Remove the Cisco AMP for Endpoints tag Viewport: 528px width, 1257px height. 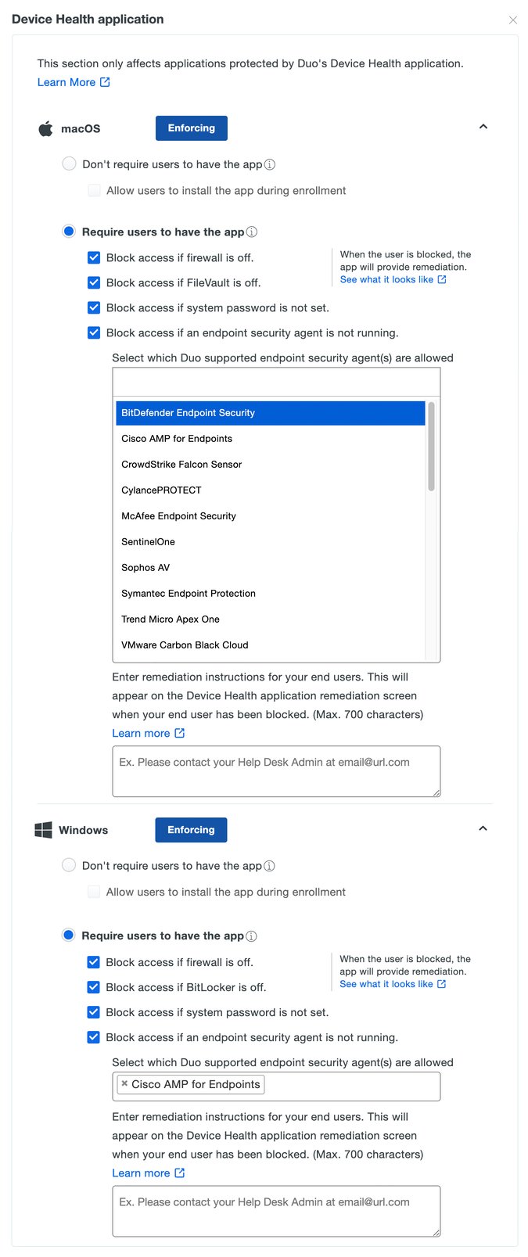pyautogui.click(x=124, y=1084)
